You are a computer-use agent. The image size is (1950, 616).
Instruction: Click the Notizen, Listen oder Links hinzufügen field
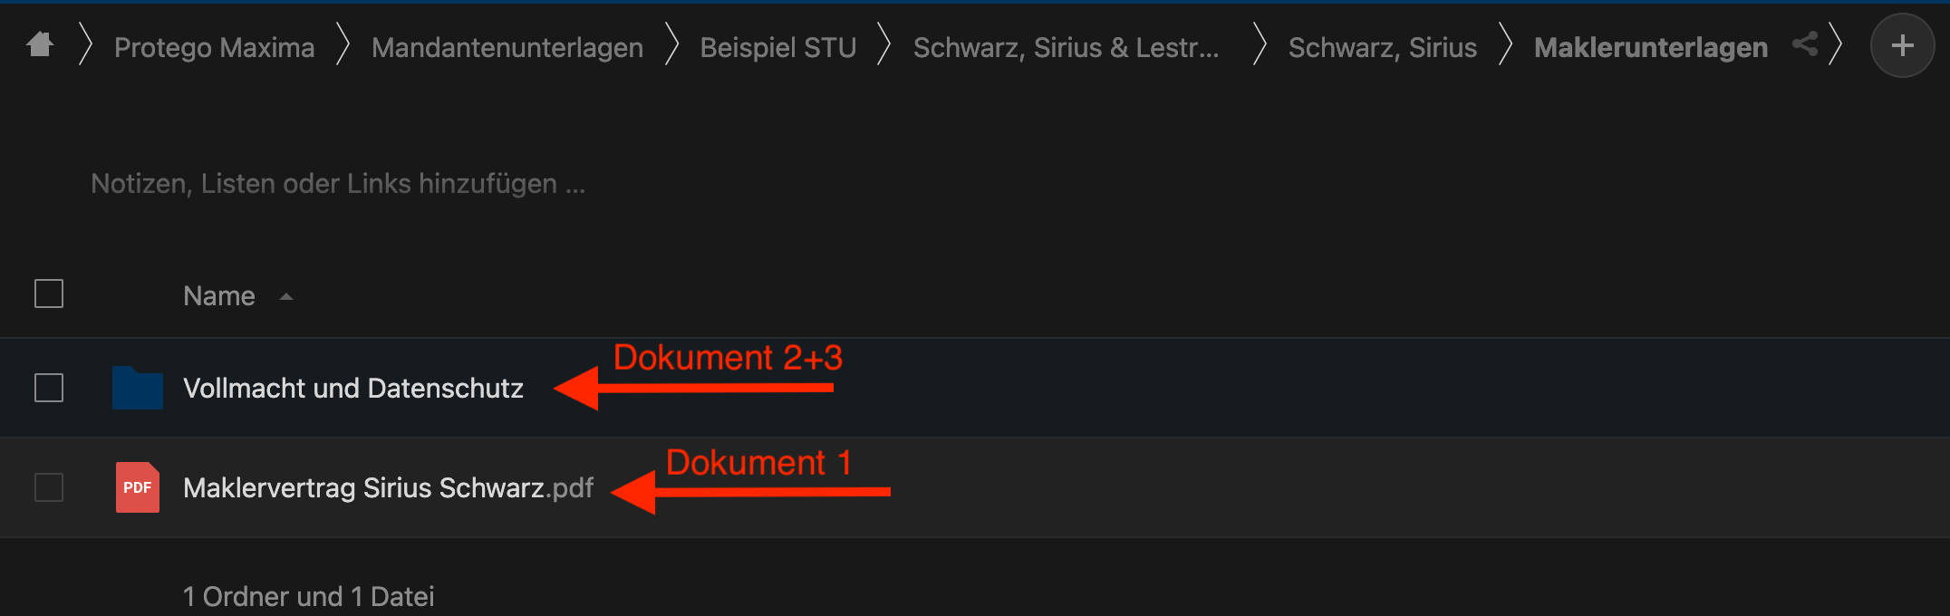337,183
